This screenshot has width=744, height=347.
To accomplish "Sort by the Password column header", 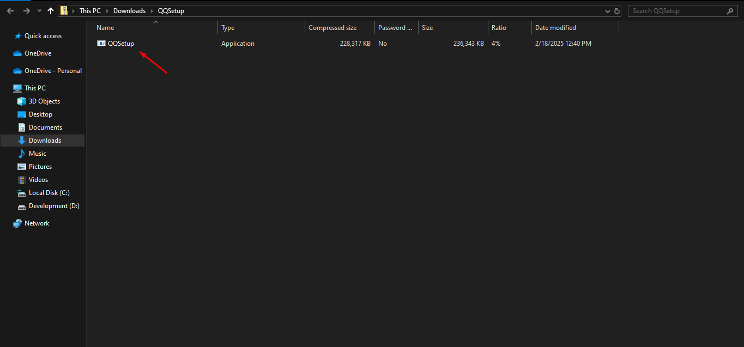I will point(396,28).
